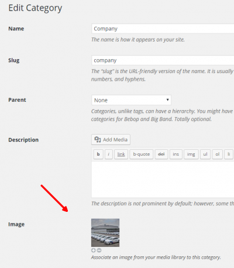
Task: Click the plus icon under the category image
Action: (94, 250)
